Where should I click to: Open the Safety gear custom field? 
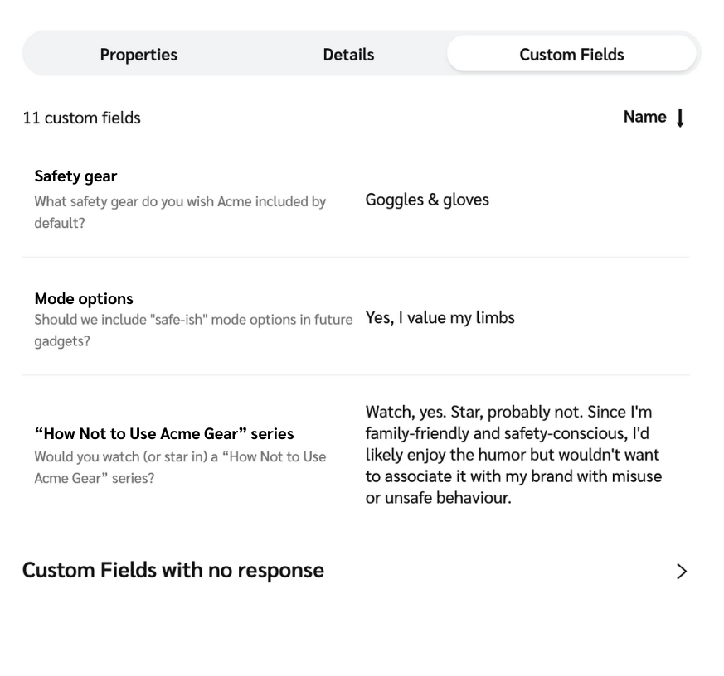(x=75, y=176)
